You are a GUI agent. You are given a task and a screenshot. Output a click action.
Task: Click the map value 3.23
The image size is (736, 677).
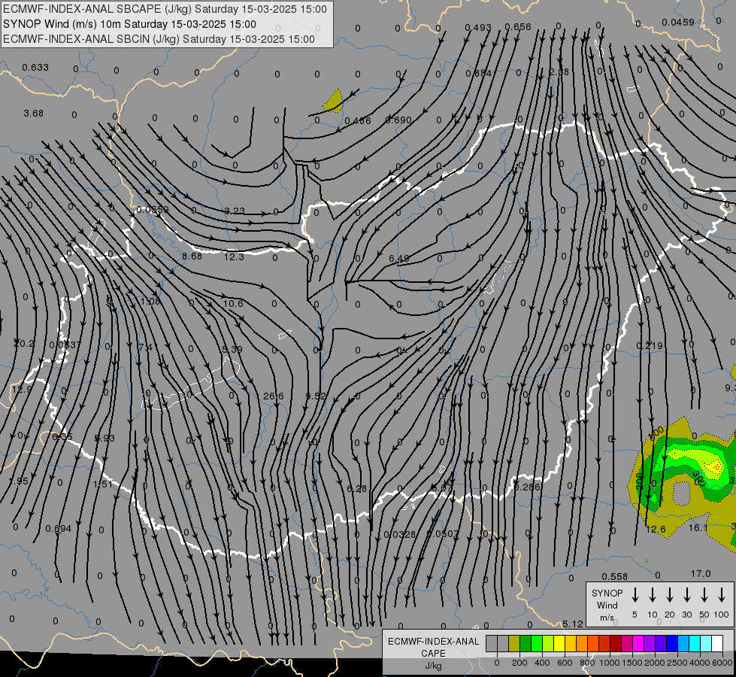(x=235, y=211)
